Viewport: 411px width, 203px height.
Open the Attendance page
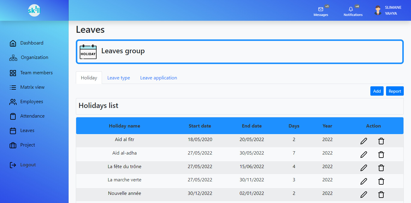click(32, 116)
